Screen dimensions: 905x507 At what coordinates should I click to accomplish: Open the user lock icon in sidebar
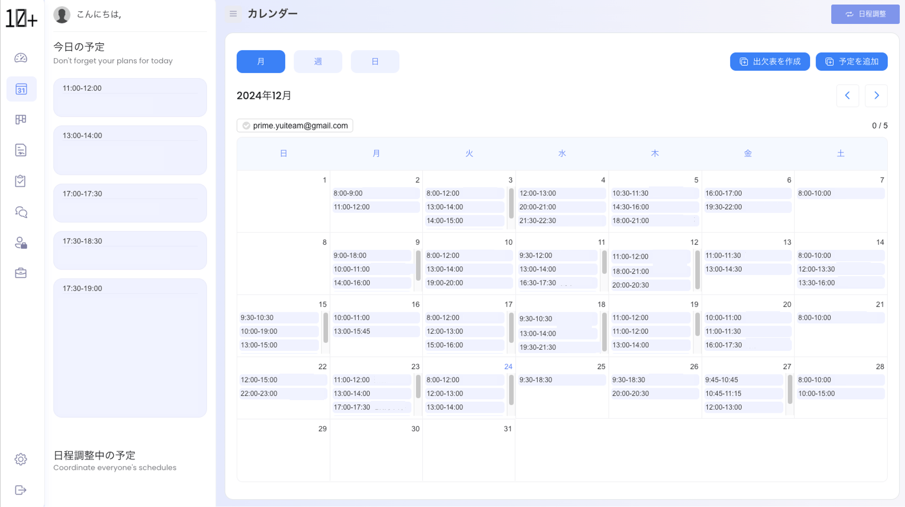coord(21,243)
